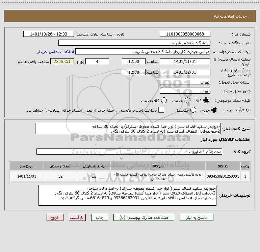Click the ردیف column header
Image resolution: width=260 pixels, height=252 pixels.
point(245,166)
